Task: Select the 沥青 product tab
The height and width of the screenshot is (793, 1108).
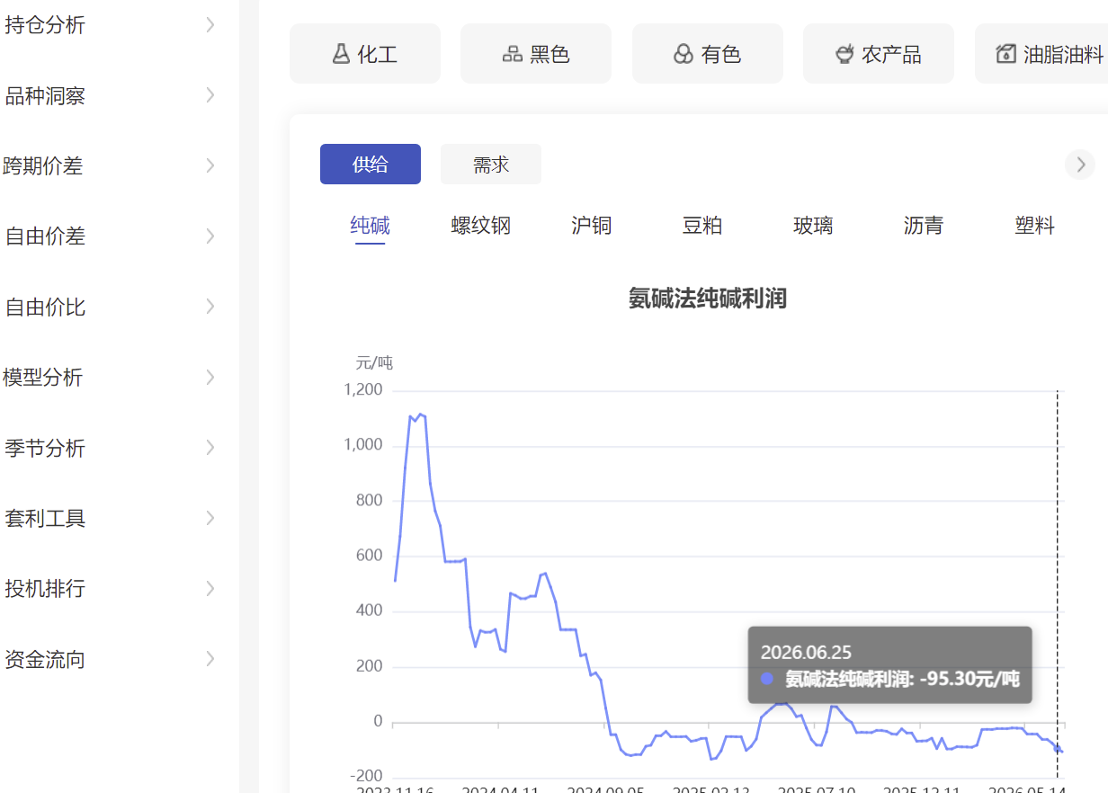Action: (x=924, y=226)
